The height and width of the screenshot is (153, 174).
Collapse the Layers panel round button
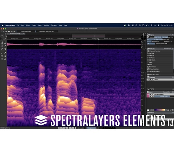(x=173, y=92)
